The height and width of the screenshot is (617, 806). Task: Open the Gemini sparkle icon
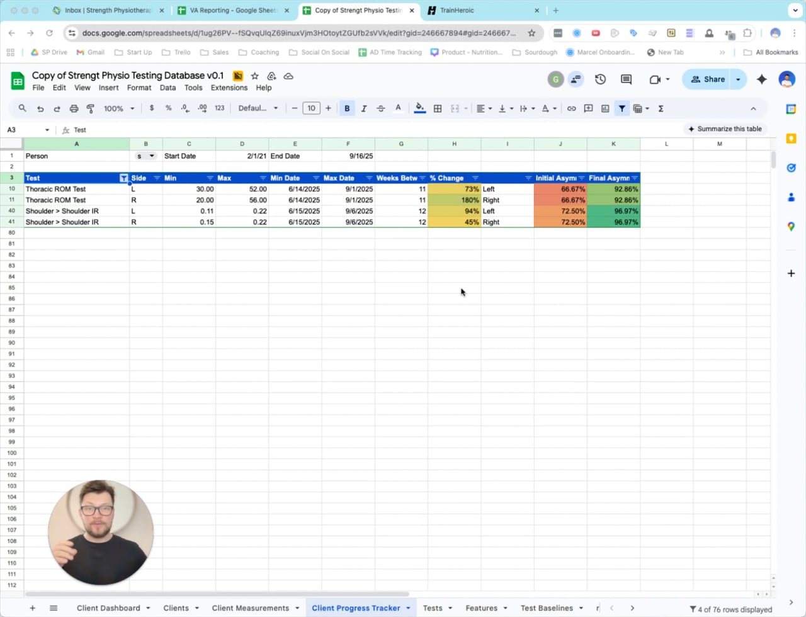762,79
